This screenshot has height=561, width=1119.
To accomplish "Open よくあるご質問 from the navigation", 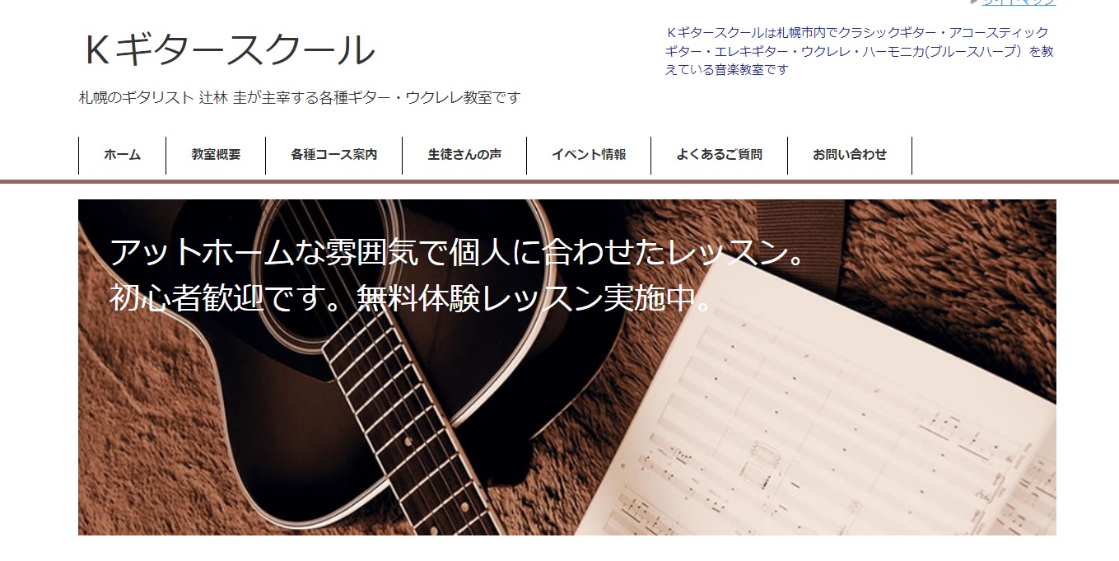I will point(719,155).
